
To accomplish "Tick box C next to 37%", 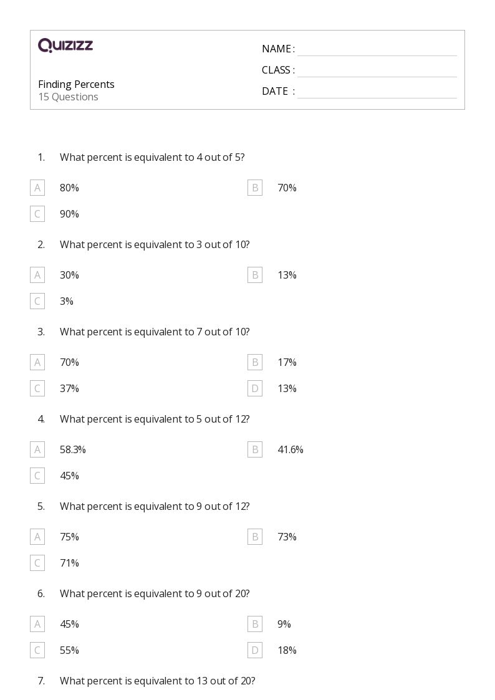I will pyautogui.click(x=37, y=388).
